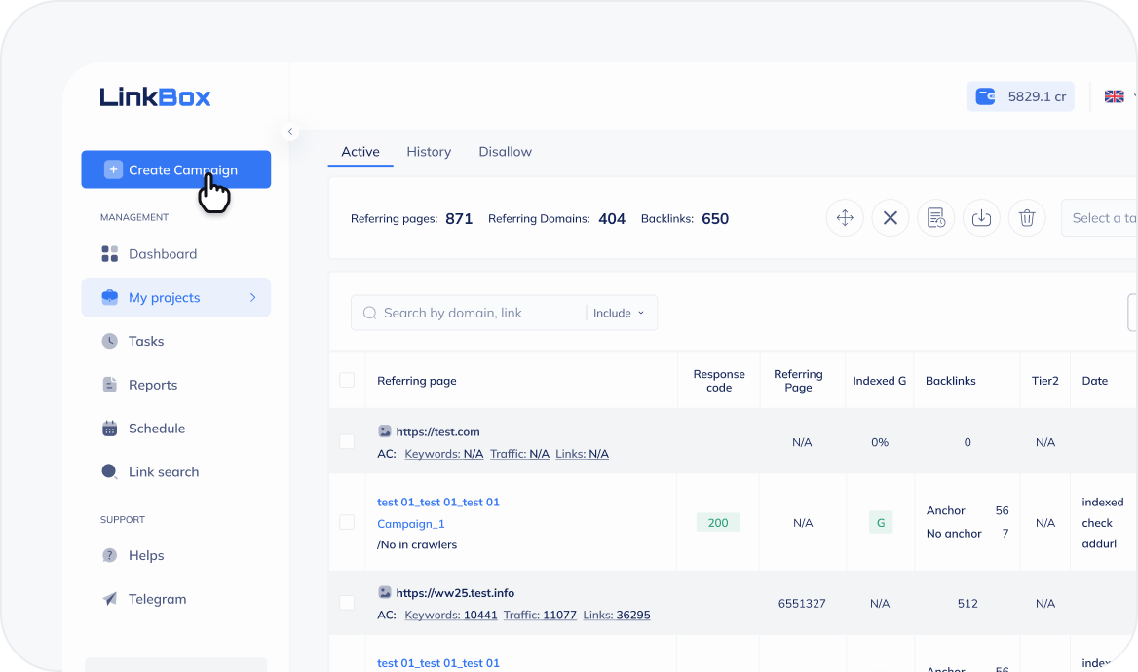Open the Links: N/A link
This screenshot has height=672, width=1138.
tap(582, 454)
